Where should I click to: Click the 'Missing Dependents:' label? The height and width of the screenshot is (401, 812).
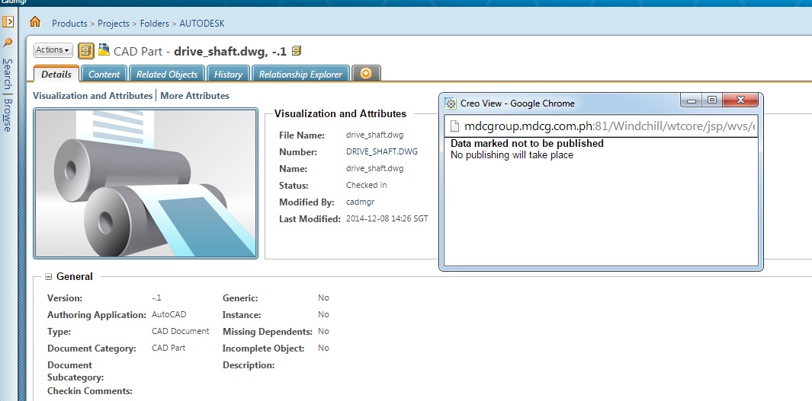coord(267,331)
